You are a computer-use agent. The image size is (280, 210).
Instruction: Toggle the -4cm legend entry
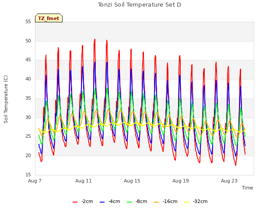pyautogui.click(x=110, y=201)
